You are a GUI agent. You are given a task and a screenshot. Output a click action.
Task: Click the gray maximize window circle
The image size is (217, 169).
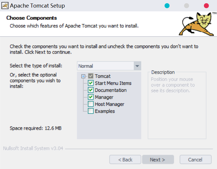point(186,6)
